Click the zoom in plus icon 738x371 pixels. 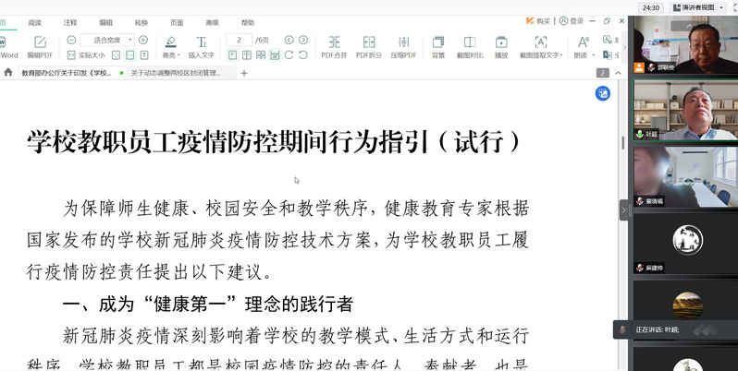[x=142, y=40]
